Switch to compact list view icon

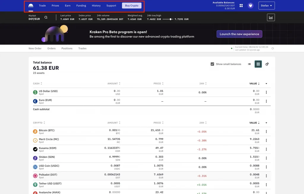249,64
